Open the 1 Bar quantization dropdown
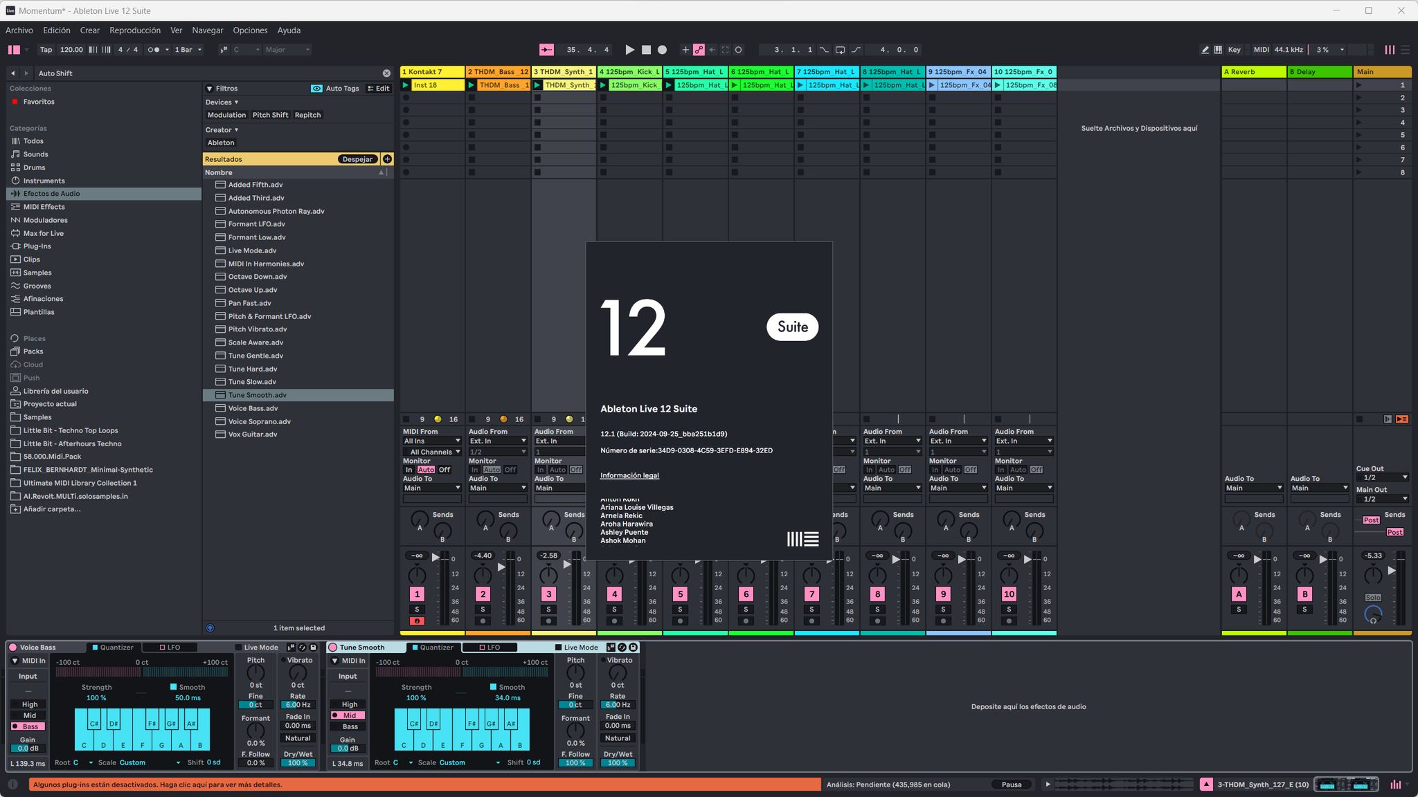Viewport: 1418px width, 797px height. pyautogui.click(x=188, y=50)
